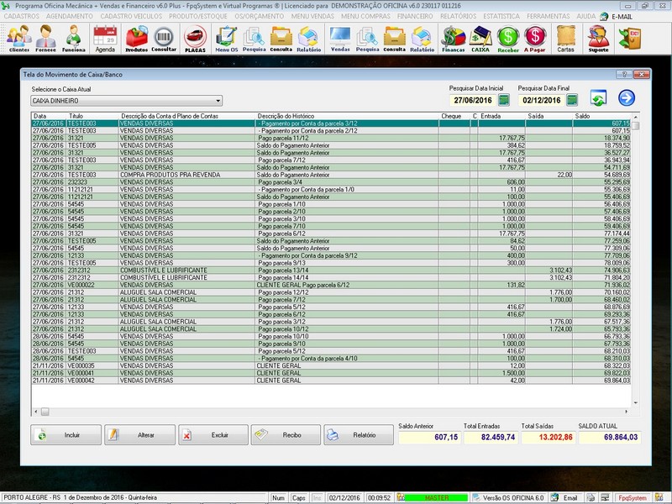Open the RELATÓRIOS menu
The image size is (672, 504).
pyautogui.click(x=458, y=16)
